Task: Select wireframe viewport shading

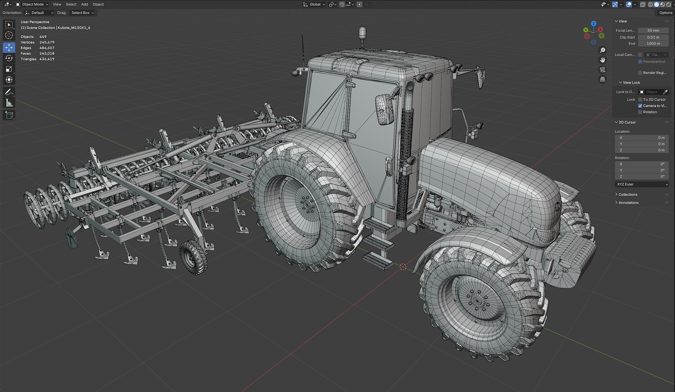Action: click(650, 4)
